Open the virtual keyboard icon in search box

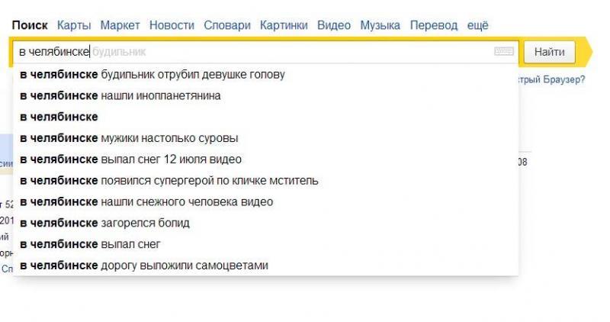pyautogui.click(x=504, y=51)
